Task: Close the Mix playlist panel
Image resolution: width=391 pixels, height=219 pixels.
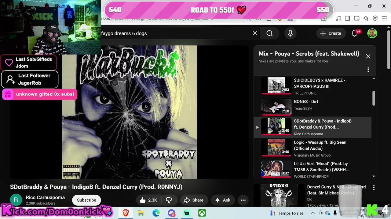Action: pyautogui.click(x=368, y=56)
